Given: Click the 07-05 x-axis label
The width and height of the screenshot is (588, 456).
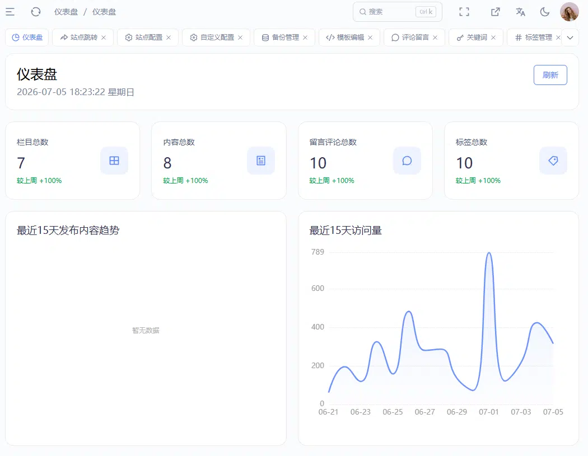Looking at the screenshot, I should click(x=553, y=412).
